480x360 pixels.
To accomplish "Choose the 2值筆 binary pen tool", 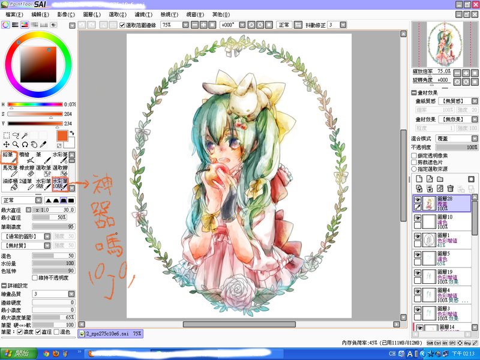I will pyautogui.click(x=26, y=184).
